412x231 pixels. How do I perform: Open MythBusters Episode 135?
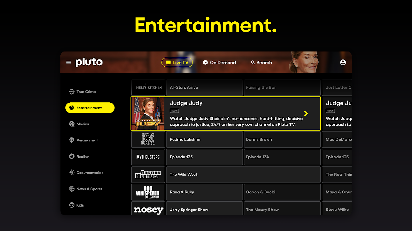click(x=337, y=157)
